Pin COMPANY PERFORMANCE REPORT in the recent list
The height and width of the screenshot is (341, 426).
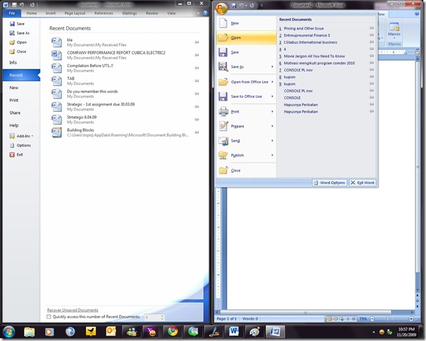click(197, 55)
